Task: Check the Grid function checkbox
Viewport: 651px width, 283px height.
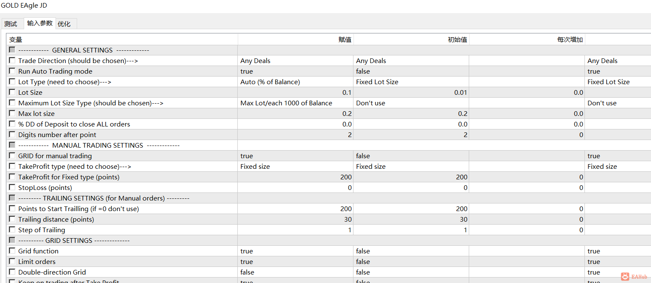Action: [12, 251]
